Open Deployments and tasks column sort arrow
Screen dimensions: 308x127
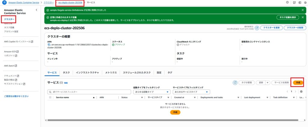coord(238,98)
